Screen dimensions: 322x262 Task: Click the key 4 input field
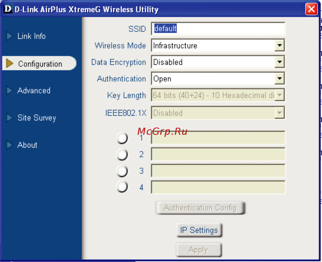coord(218,187)
